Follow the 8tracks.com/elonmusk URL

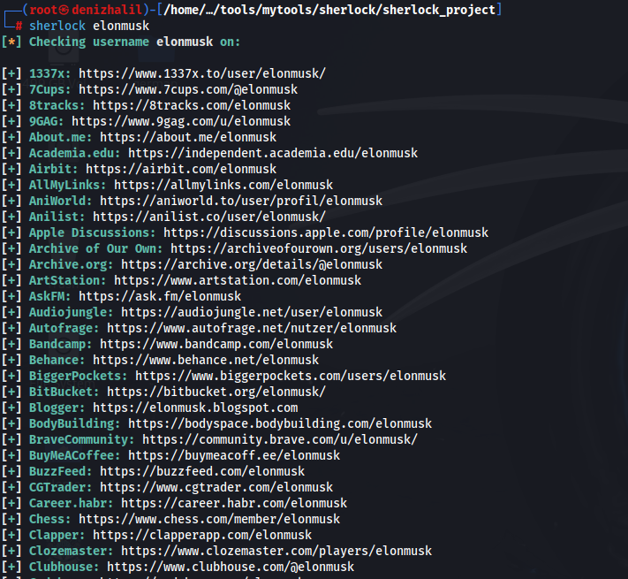[x=192, y=105]
